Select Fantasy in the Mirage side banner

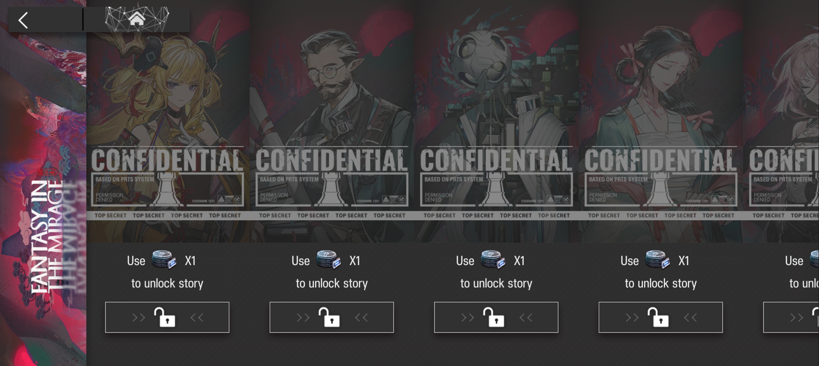43,183
